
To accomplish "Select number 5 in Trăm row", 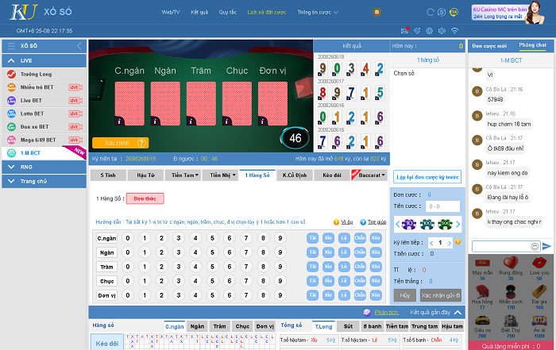I will 210,266.
